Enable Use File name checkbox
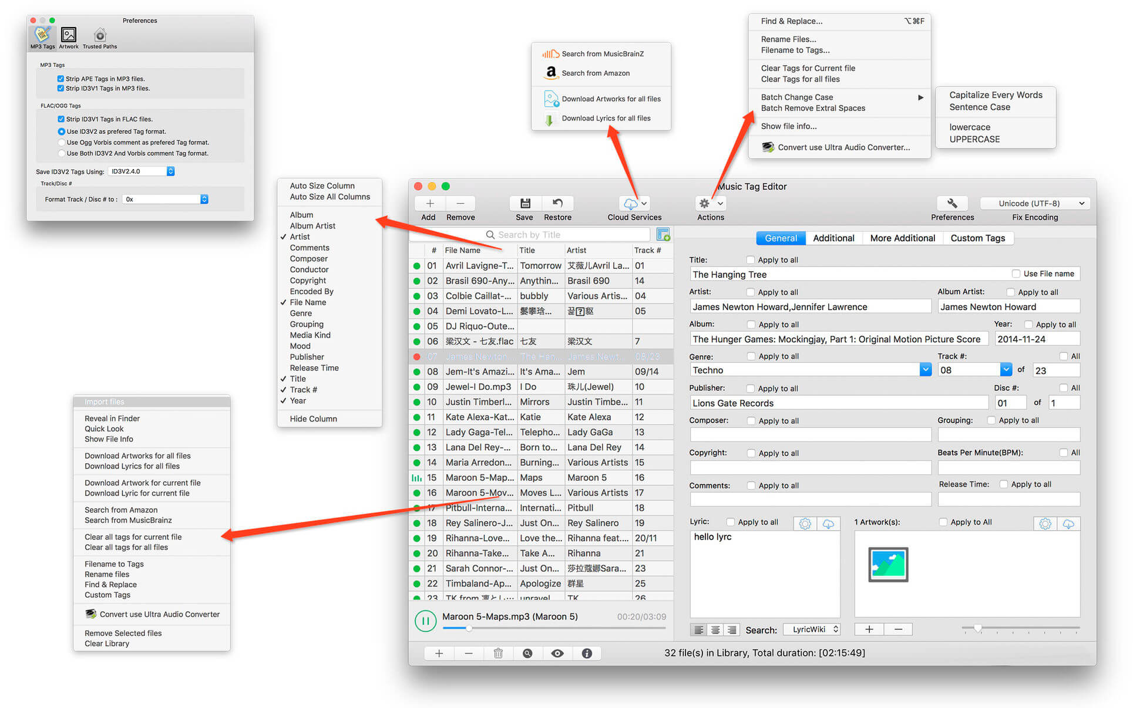 pyautogui.click(x=1016, y=274)
